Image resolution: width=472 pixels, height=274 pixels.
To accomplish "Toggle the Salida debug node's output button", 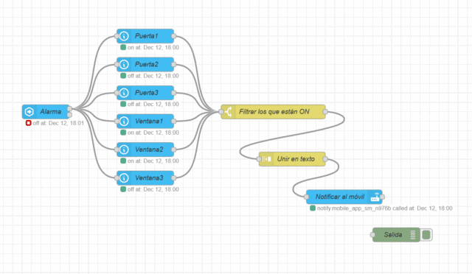I will [426, 235].
